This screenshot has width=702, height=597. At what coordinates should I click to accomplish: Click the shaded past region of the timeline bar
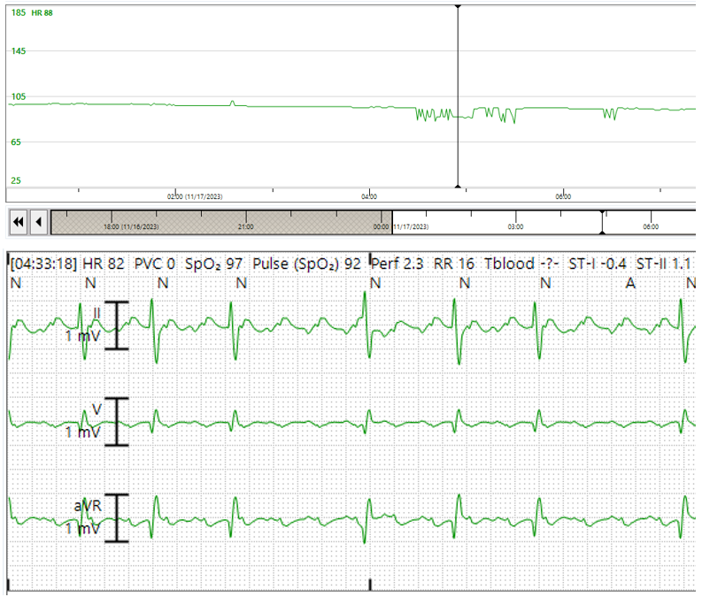tap(221, 222)
